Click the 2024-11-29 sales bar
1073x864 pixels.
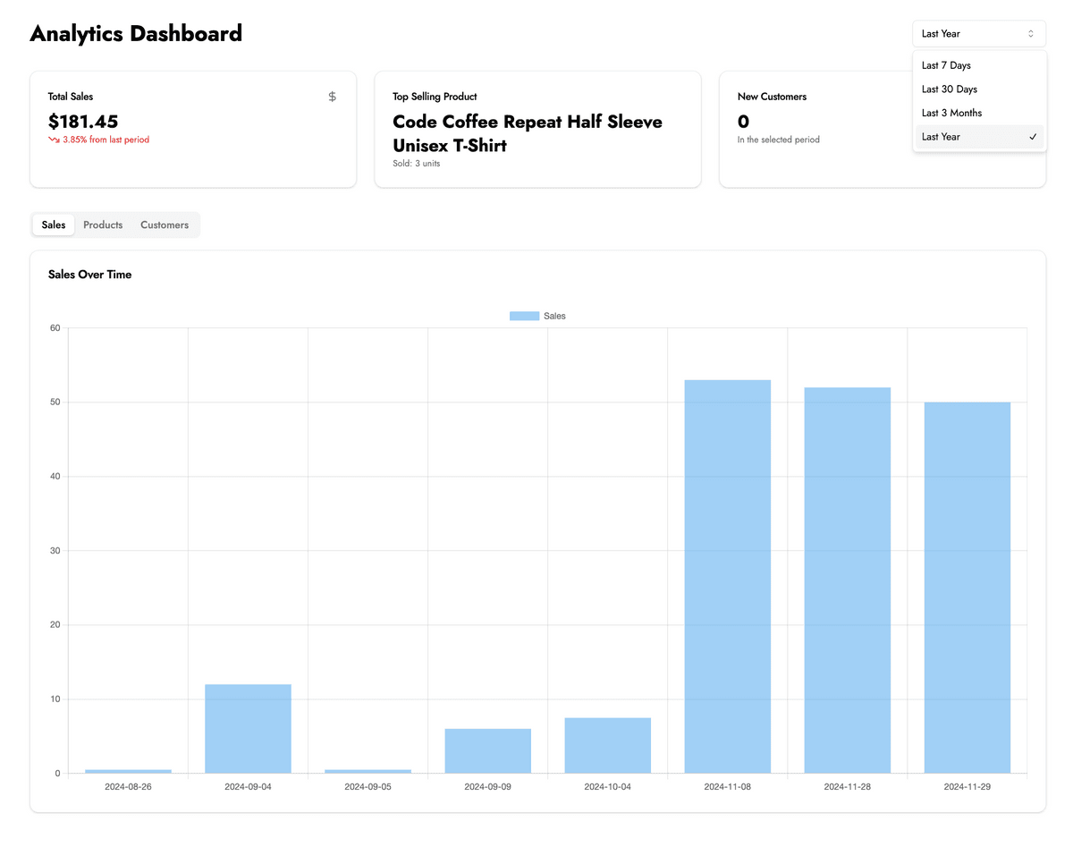(x=967, y=588)
